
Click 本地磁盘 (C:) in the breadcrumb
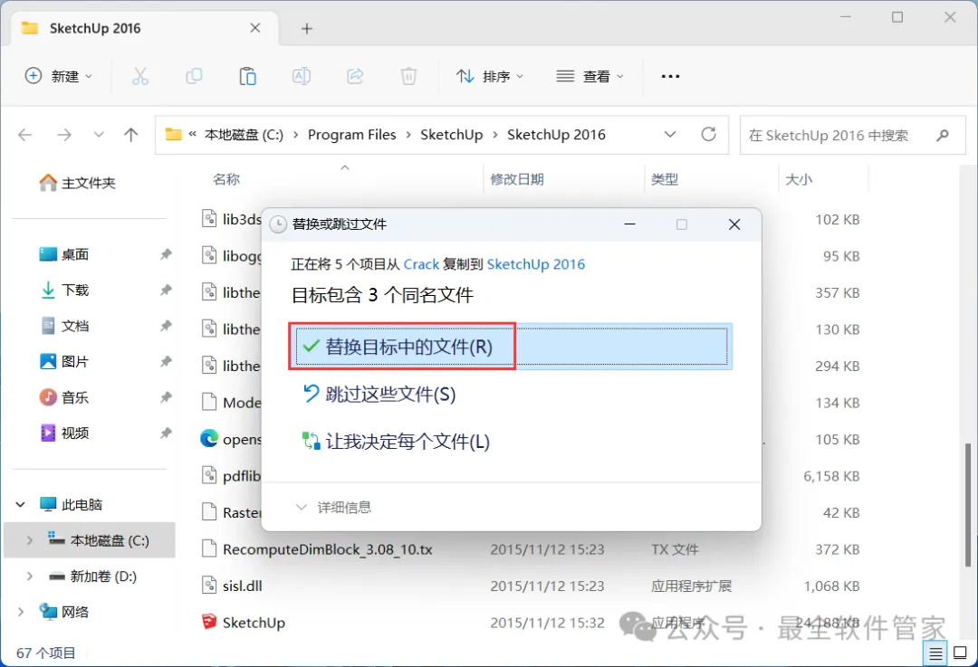click(x=244, y=135)
